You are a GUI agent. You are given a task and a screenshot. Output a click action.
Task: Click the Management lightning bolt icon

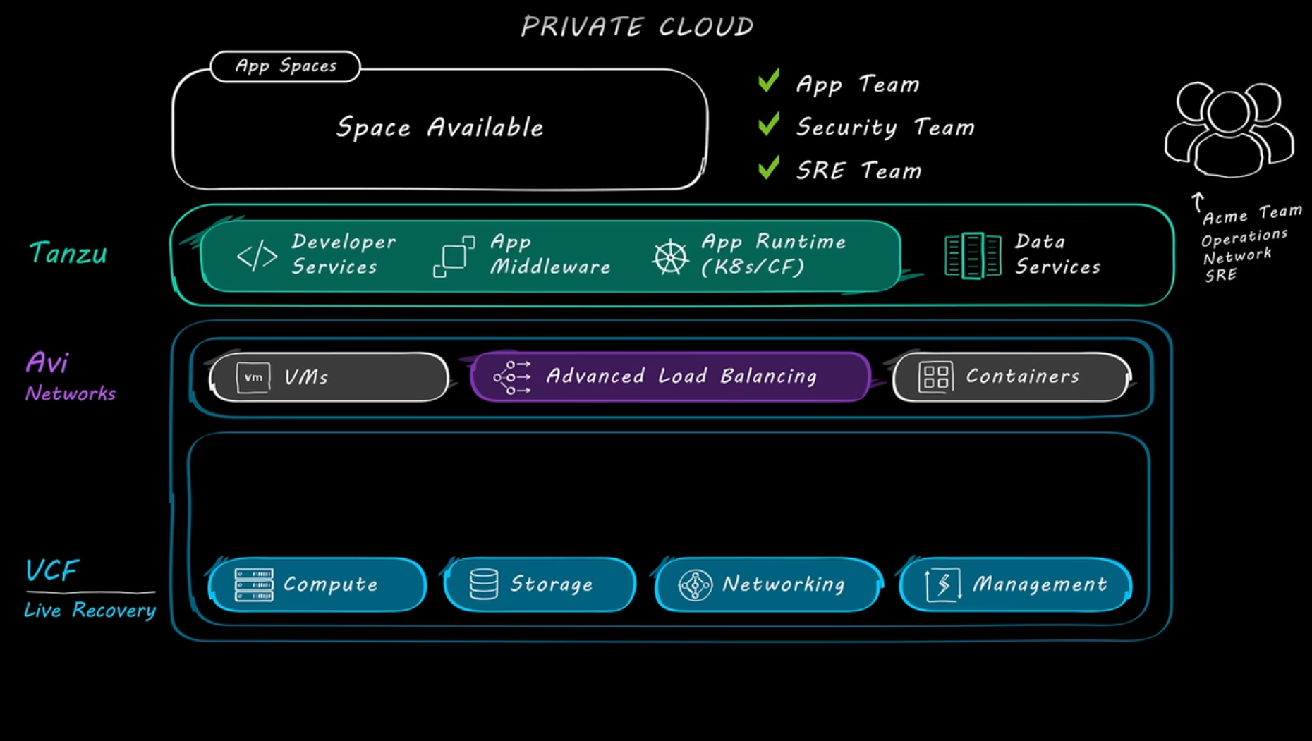(x=943, y=584)
